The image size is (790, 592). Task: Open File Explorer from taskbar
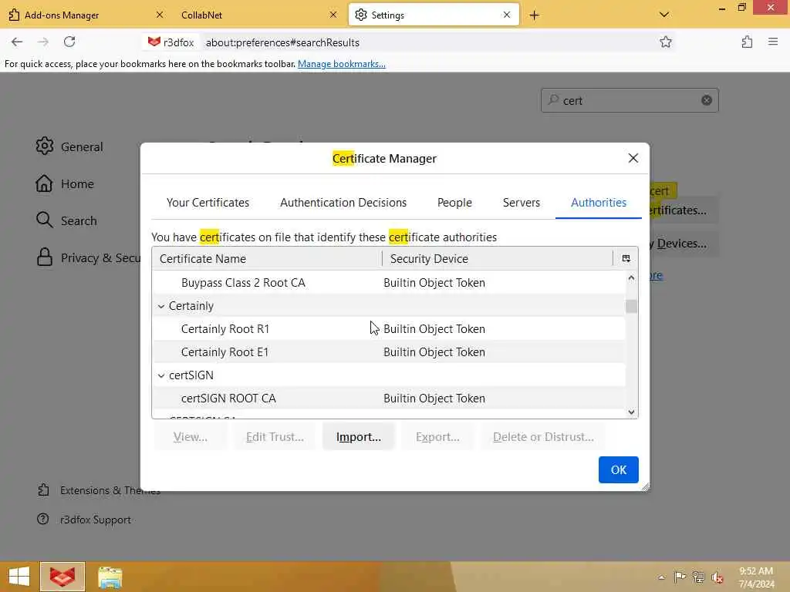[x=110, y=577]
